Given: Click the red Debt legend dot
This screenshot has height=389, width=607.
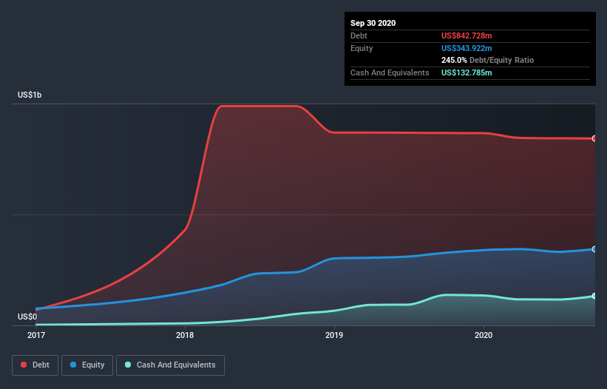Looking at the screenshot, I should [x=24, y=365].
